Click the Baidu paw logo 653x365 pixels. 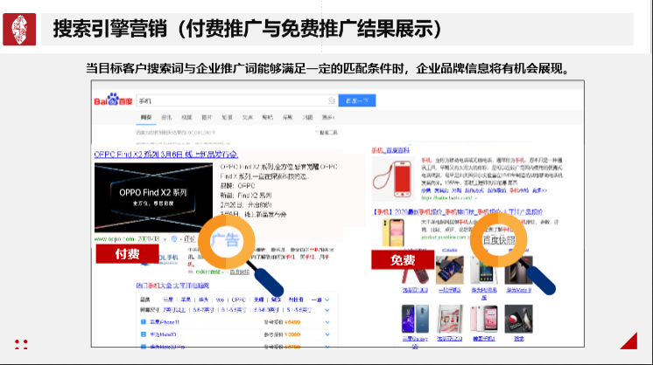(113, 100)
